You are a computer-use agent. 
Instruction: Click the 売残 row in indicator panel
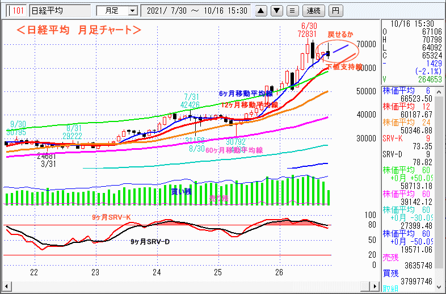point(391,258)
